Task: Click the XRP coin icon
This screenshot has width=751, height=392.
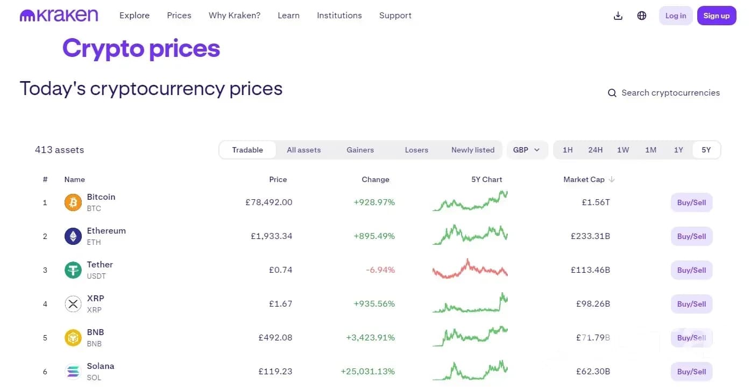Action: (73, 304)
